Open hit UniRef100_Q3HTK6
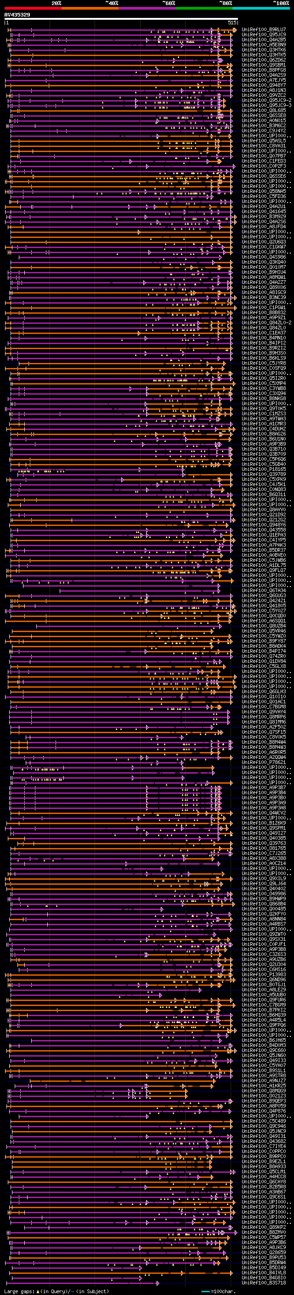 (263, 50)
